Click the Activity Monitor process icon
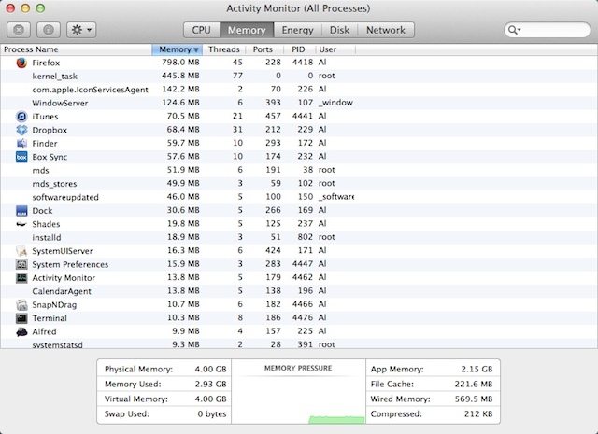The image size is (598, 434). 21,278
